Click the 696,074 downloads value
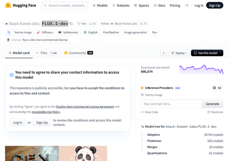Viewport: 231px width, 161px height. 147,72
